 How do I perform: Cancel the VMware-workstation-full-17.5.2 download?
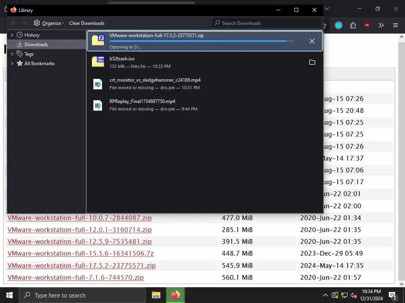[x=312, y=41]
